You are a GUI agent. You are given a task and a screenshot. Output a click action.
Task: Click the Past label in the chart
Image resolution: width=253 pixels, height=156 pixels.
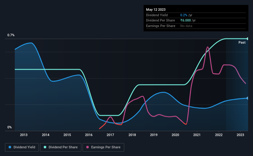tap(242, 42)
